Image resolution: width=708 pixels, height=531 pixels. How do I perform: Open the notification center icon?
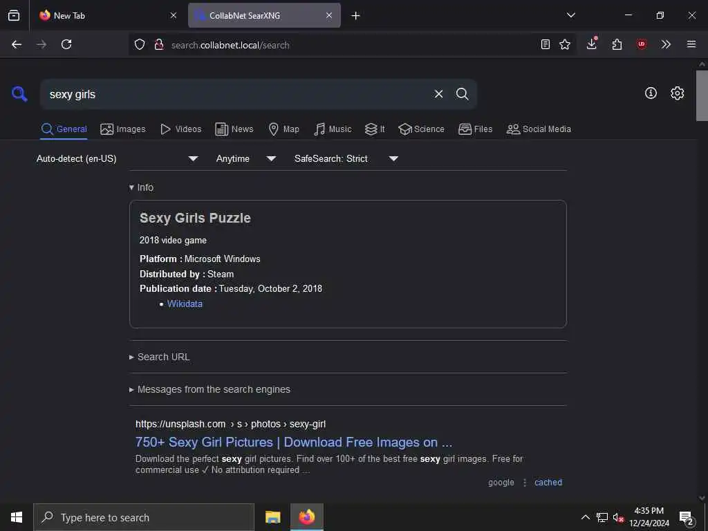pos(687,518)
